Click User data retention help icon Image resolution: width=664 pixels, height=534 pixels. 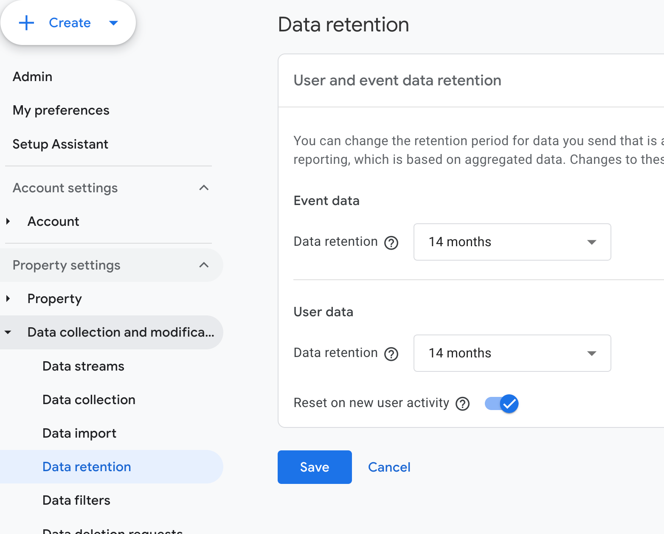pos(391,354)
